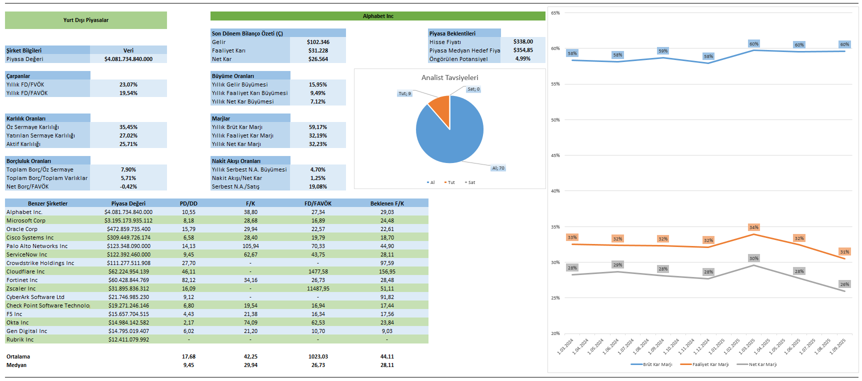The image size is (862, 381).
Task: Click the PD/DD column header
Action: coord(188,203)
